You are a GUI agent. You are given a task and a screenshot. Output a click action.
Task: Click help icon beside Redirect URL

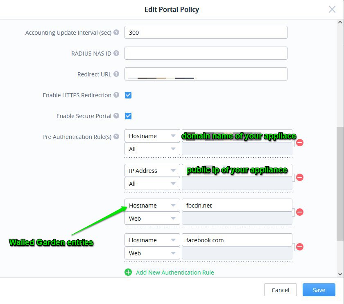pos(116,74)
